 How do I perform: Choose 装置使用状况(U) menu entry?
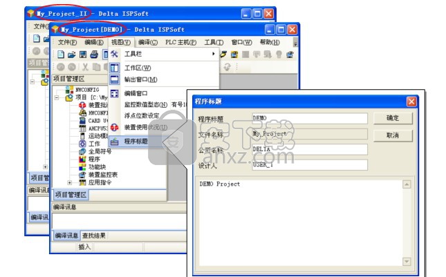point(146,127)
